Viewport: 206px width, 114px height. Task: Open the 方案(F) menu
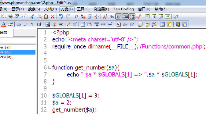tap(67, 9)
